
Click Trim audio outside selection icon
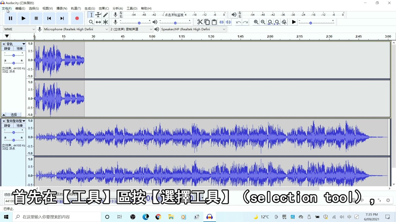tap(222, 22)
